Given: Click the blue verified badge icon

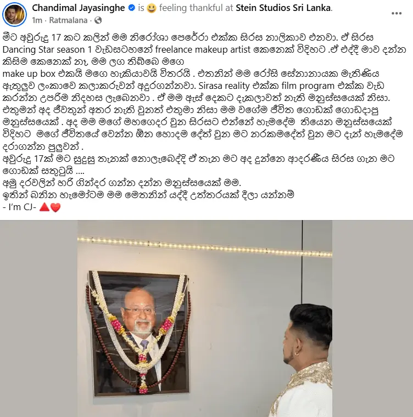Looking at the screenshot, I should [x=132, y=8].
